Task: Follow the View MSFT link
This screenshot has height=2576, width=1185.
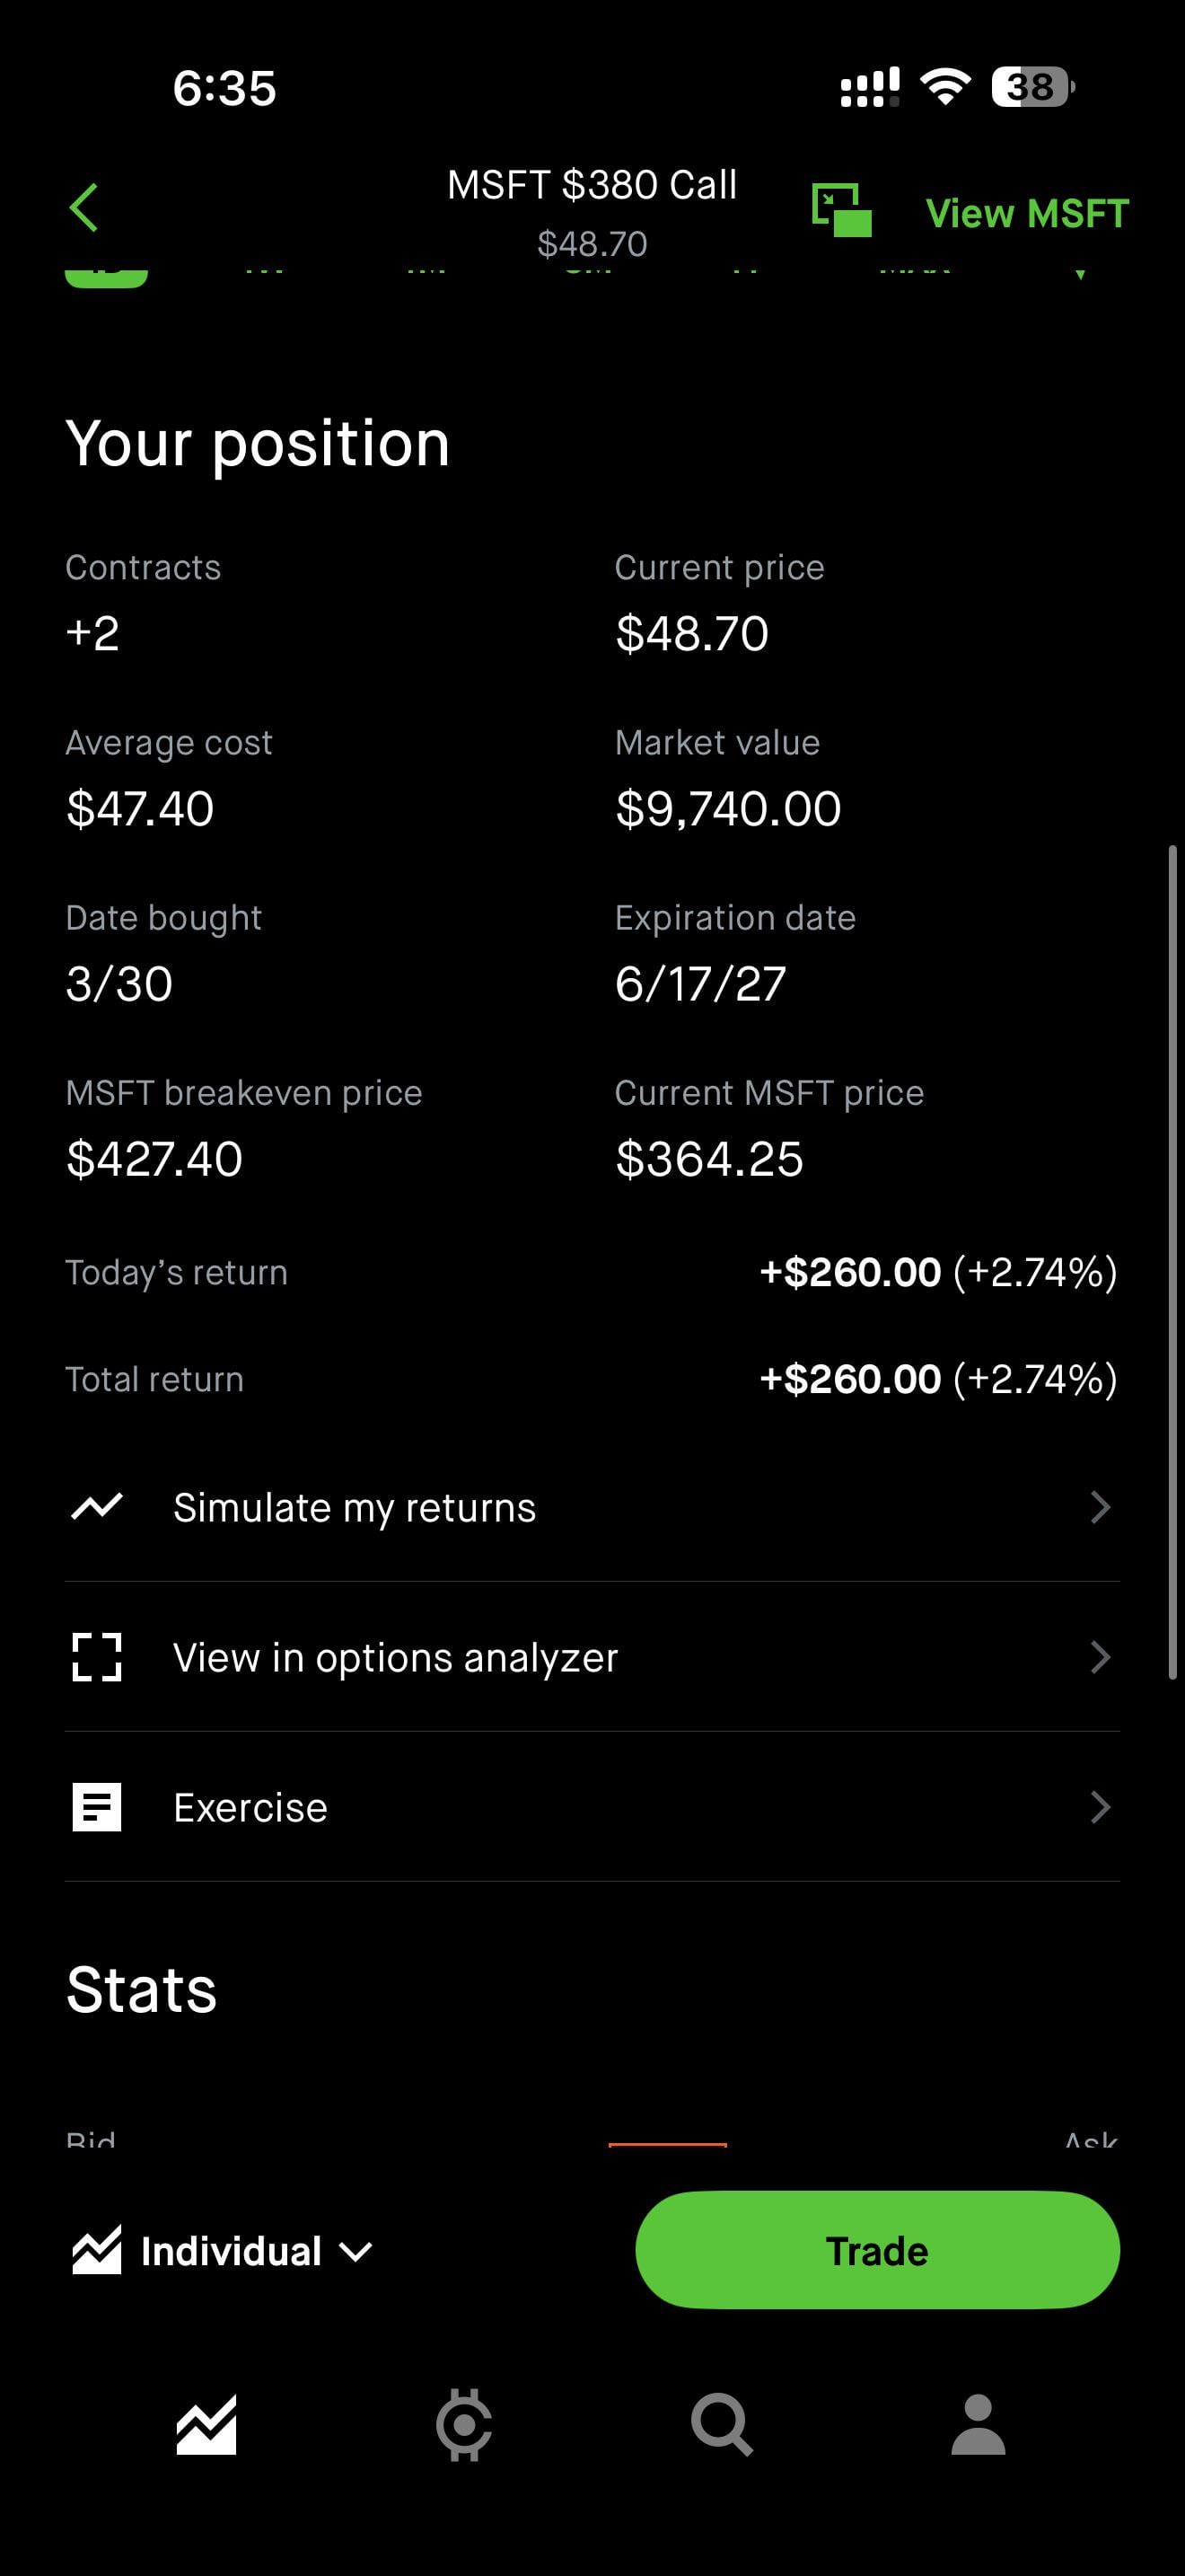Action: (x=1026, y=213)
